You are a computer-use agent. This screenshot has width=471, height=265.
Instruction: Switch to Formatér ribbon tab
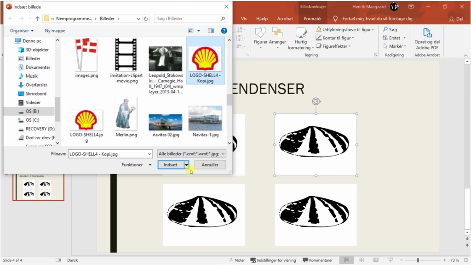click(313, 18)
